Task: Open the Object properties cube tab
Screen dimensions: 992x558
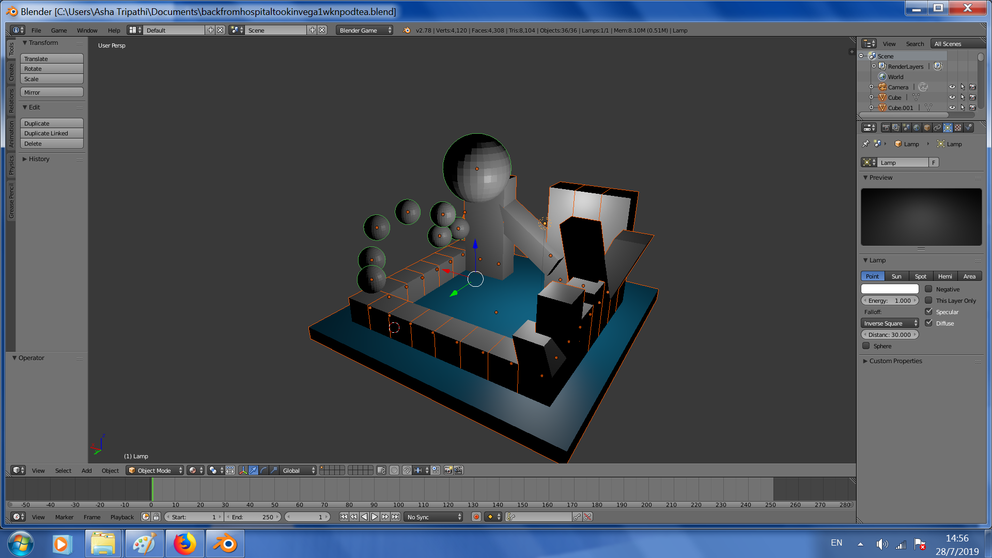Action: 927,128
